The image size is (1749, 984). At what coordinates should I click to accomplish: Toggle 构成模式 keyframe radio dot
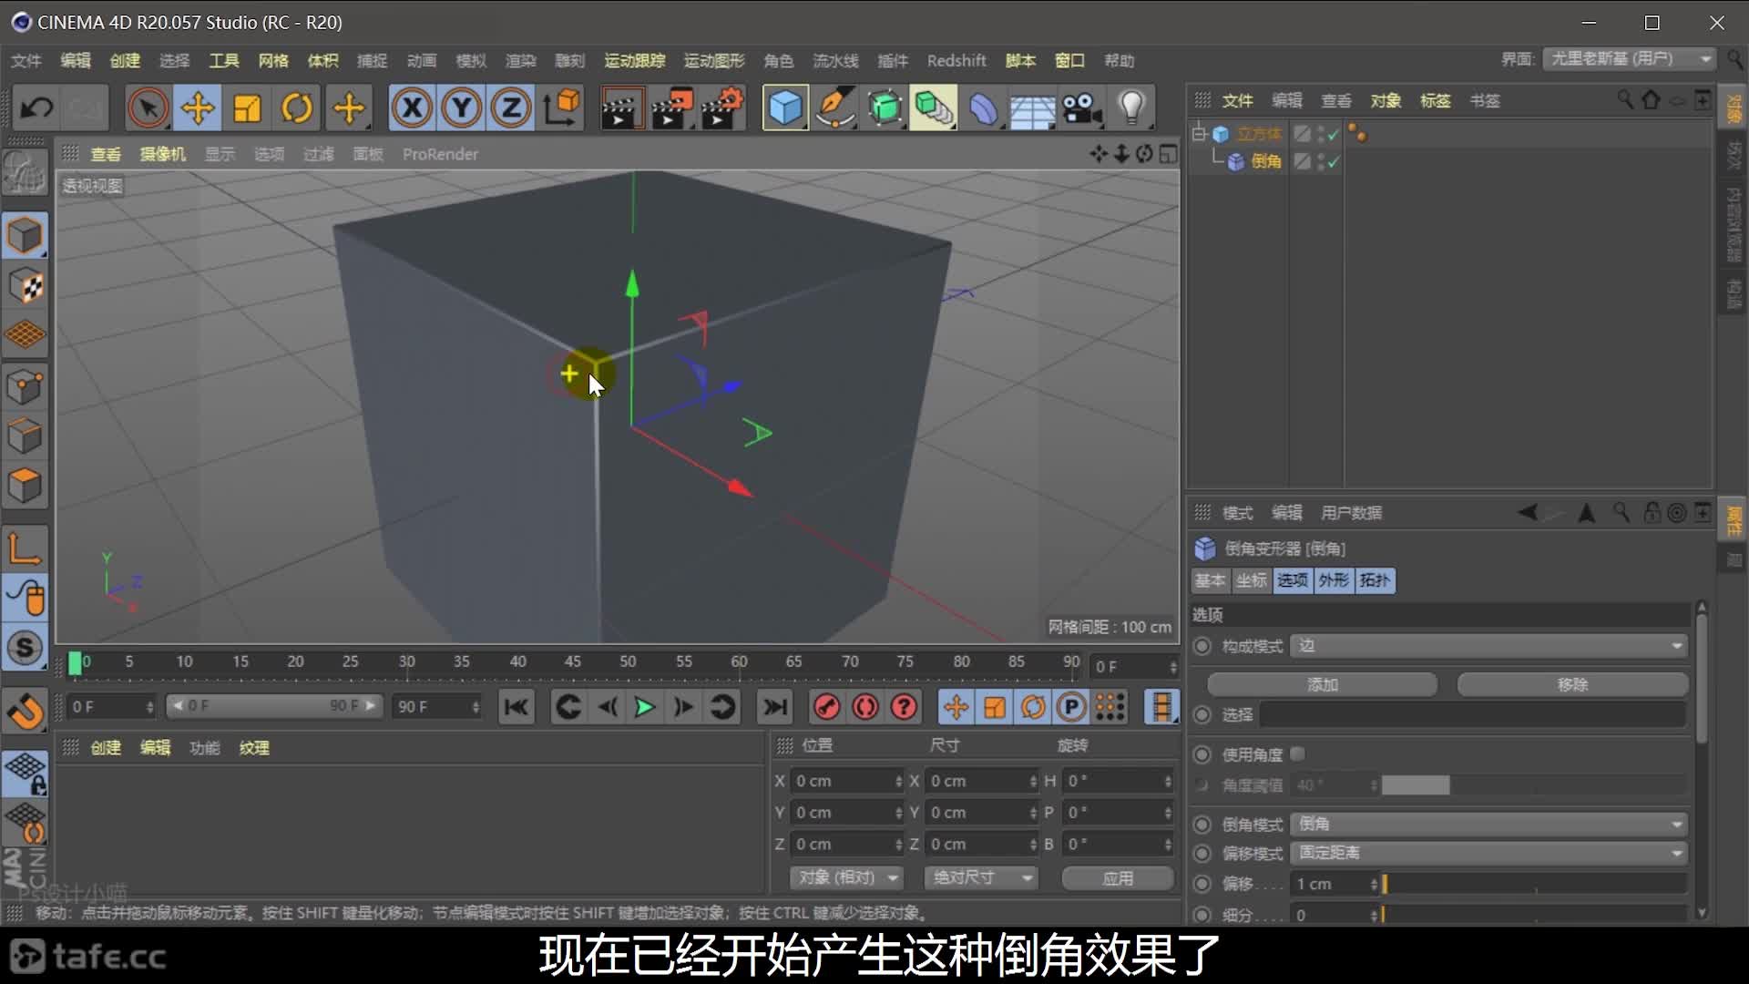pos(1202,646)
